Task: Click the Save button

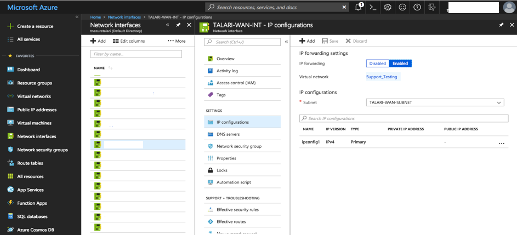Action: click(330, 41)
